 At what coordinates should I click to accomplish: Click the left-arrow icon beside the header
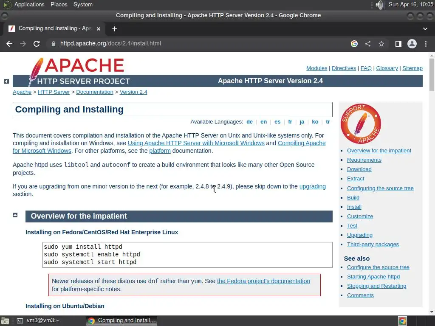coord(7,81)
